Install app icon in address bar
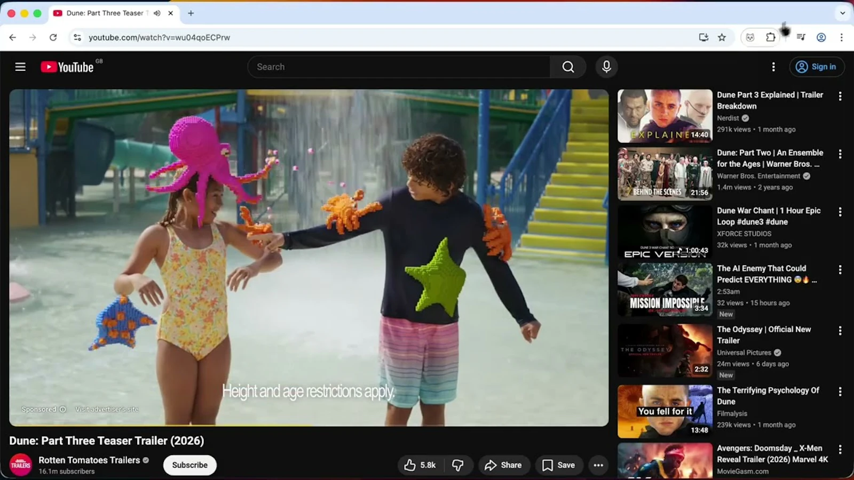Viewport: 854px width, 480px height. point(704,37)
